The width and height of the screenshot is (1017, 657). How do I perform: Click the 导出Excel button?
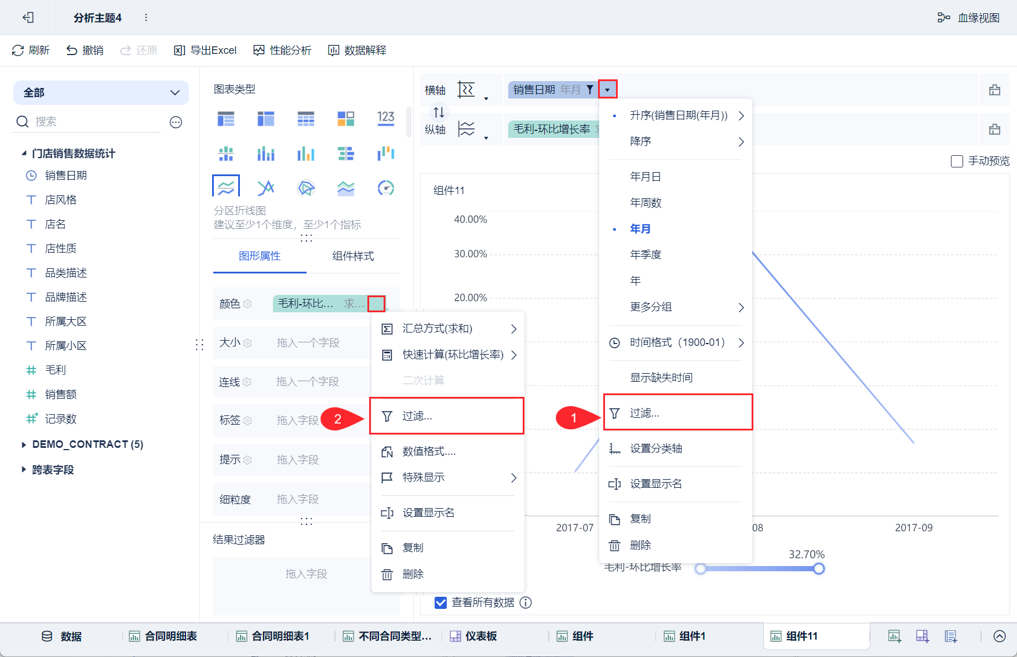pos(205,50)
